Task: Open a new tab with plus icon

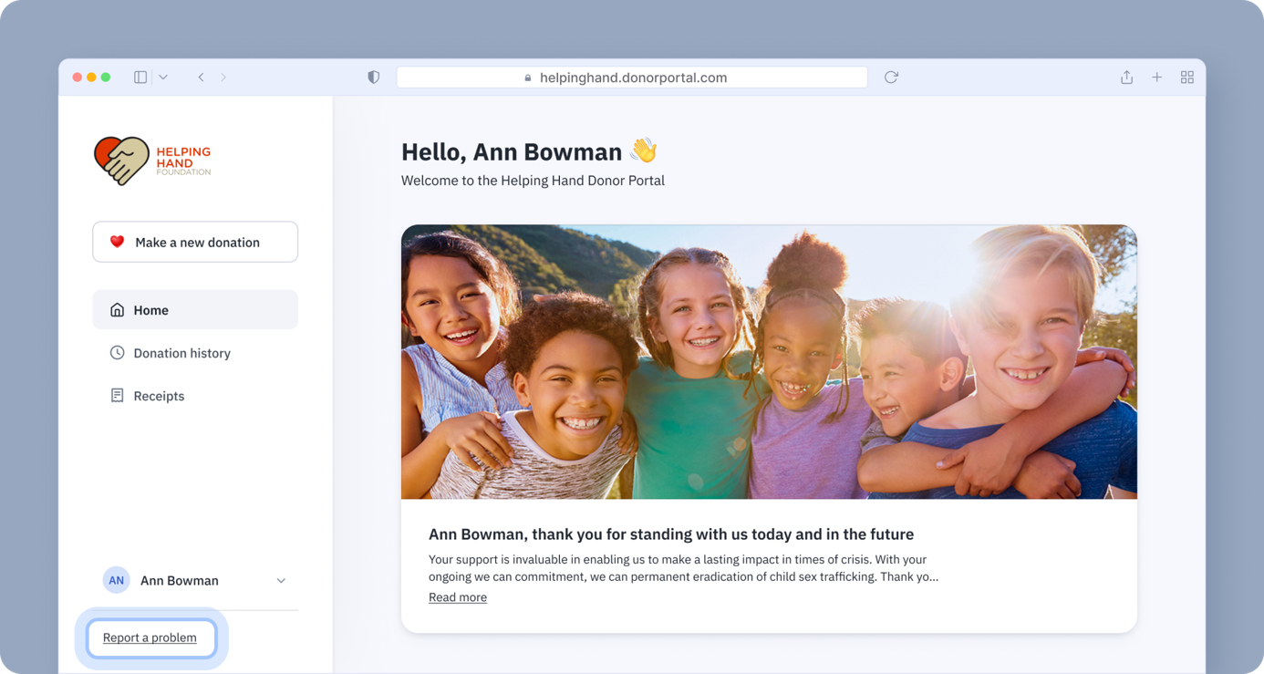Action: tap(1156, 78)
